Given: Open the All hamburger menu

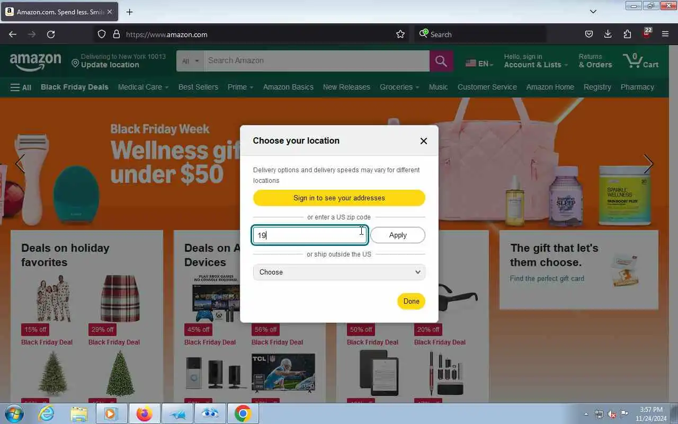Looking at the screenshot, I should click(x=21, y=87).
